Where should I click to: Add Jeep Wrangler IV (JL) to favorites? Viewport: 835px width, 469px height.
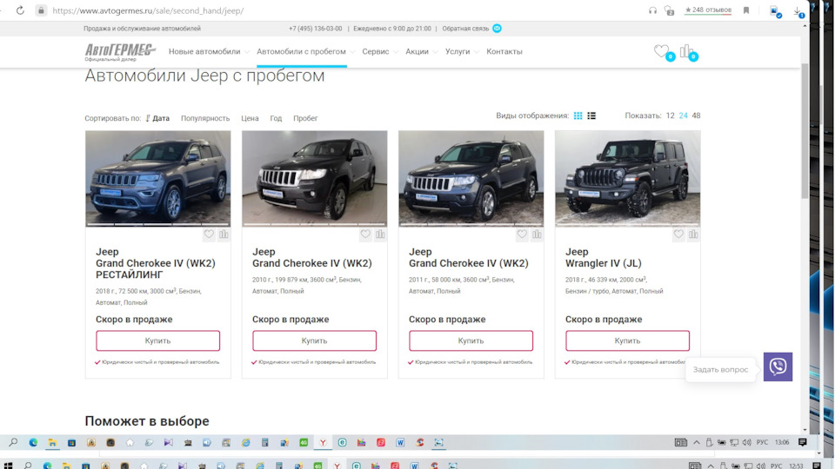(678, 234)
